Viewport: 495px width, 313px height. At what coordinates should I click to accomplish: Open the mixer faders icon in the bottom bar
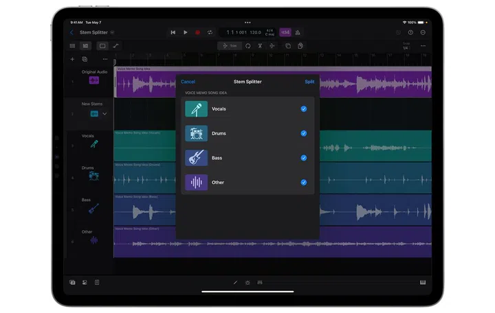260,282
